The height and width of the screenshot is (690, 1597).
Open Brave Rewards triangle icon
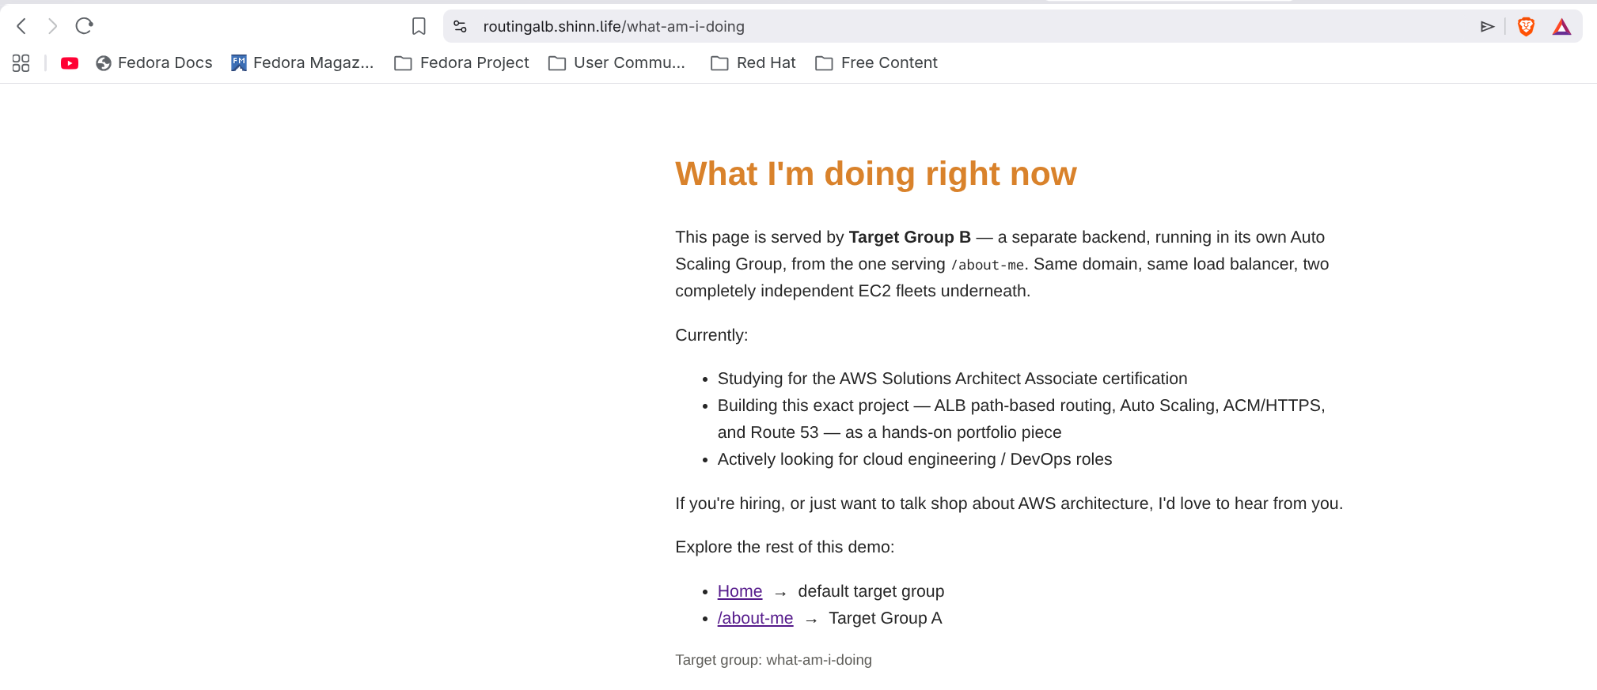coord(1561,27)
